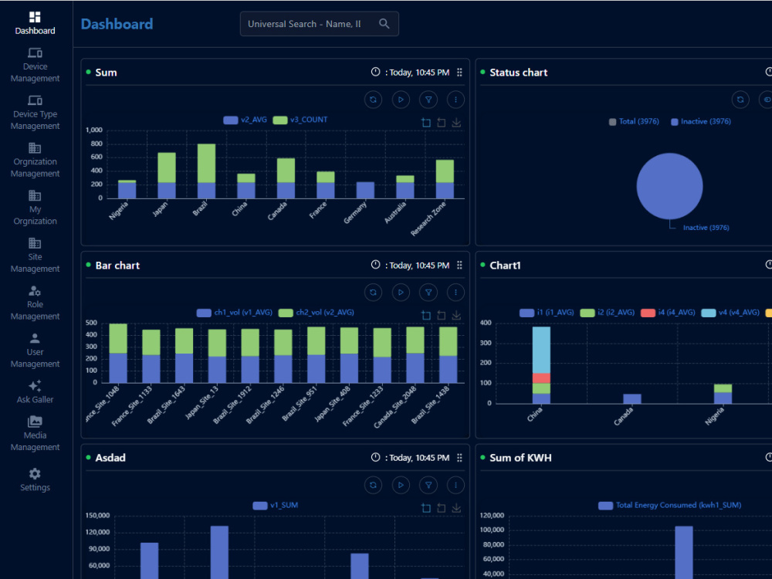Click the Dashboard page title
Viewport: 772px width, 579px height.
coord(117,24)
